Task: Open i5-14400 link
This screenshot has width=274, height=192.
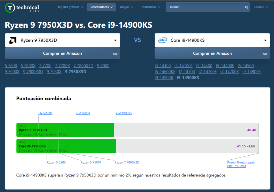Action: (x=204, y=66)
